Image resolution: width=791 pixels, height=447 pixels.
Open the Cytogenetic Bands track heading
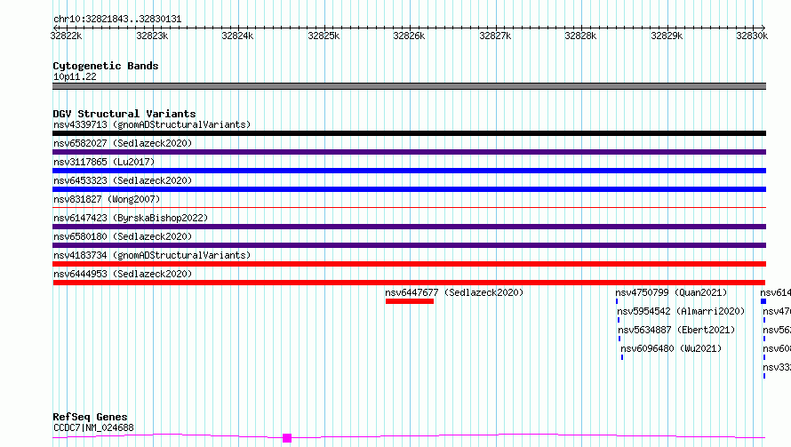tap(106, 66)
